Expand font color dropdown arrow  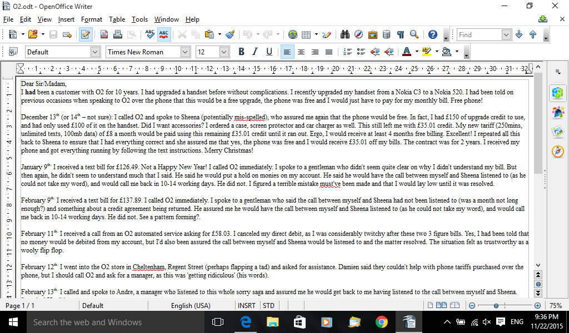coord(417,52)
